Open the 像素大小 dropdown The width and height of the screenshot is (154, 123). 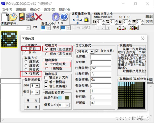click(67, 105)
